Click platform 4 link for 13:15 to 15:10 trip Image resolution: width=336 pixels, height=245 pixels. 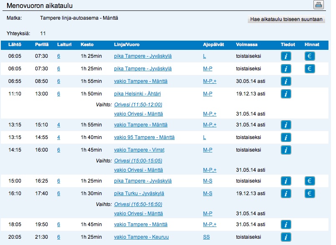click(x=59, y=125)
